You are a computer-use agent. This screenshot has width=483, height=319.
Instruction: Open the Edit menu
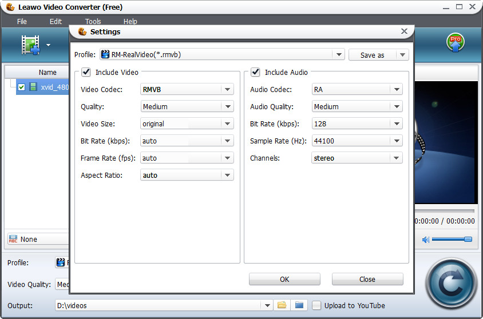pos(56,22)
